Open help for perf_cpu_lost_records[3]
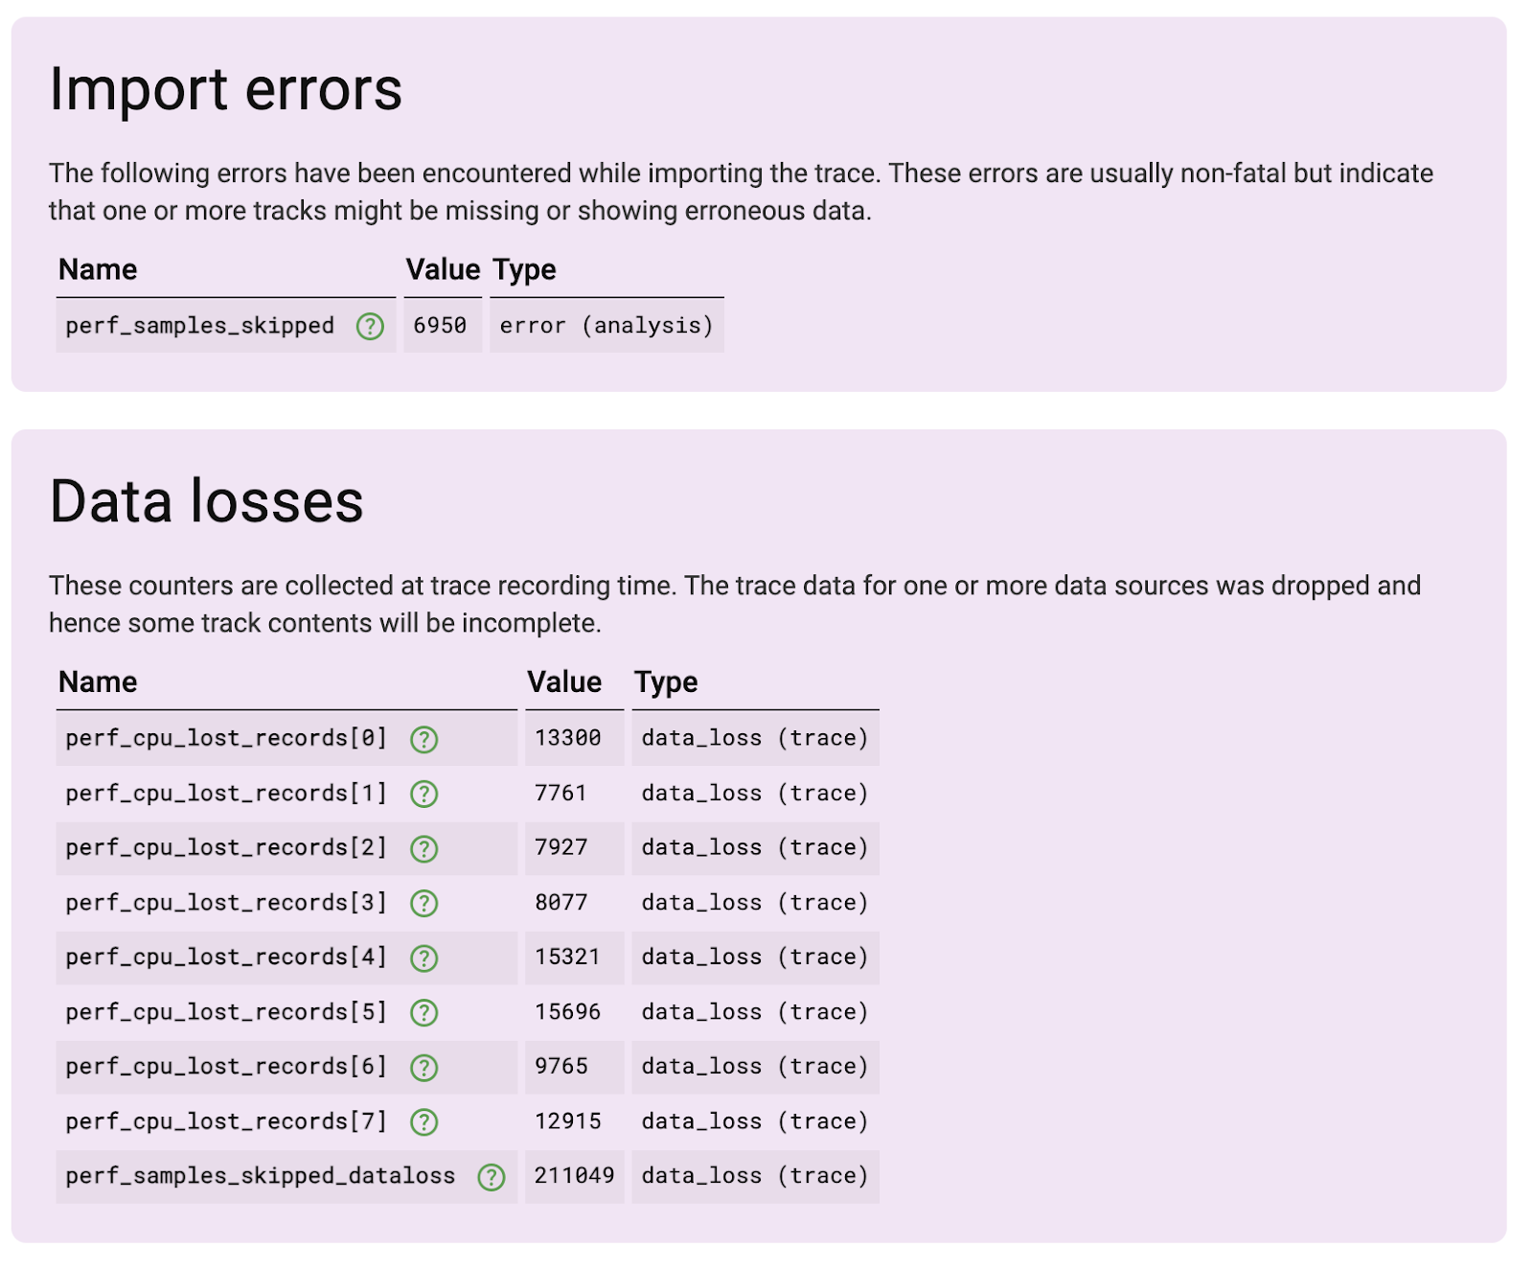 pyautogui.click(x=424, y=903)
